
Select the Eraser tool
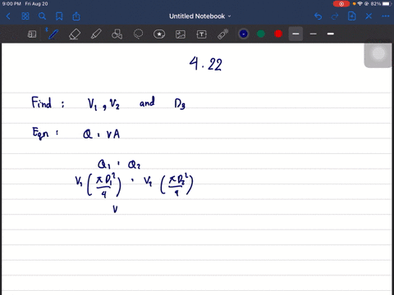tap(75, 34)
